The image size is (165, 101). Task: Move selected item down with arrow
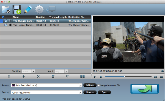point(24,76)
